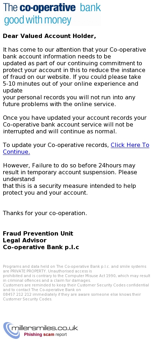Screen dimensions: 154x342
Task: Click the 'Dear Valued Account Holder' greeting
Action: (49, 36)
